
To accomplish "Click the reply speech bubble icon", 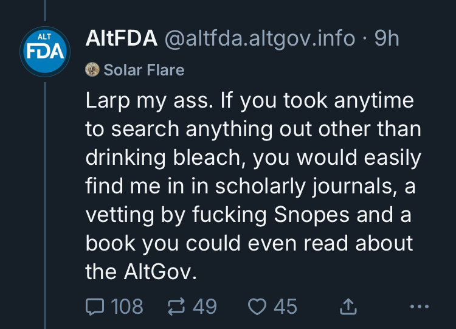I will [x=95, y=306].
